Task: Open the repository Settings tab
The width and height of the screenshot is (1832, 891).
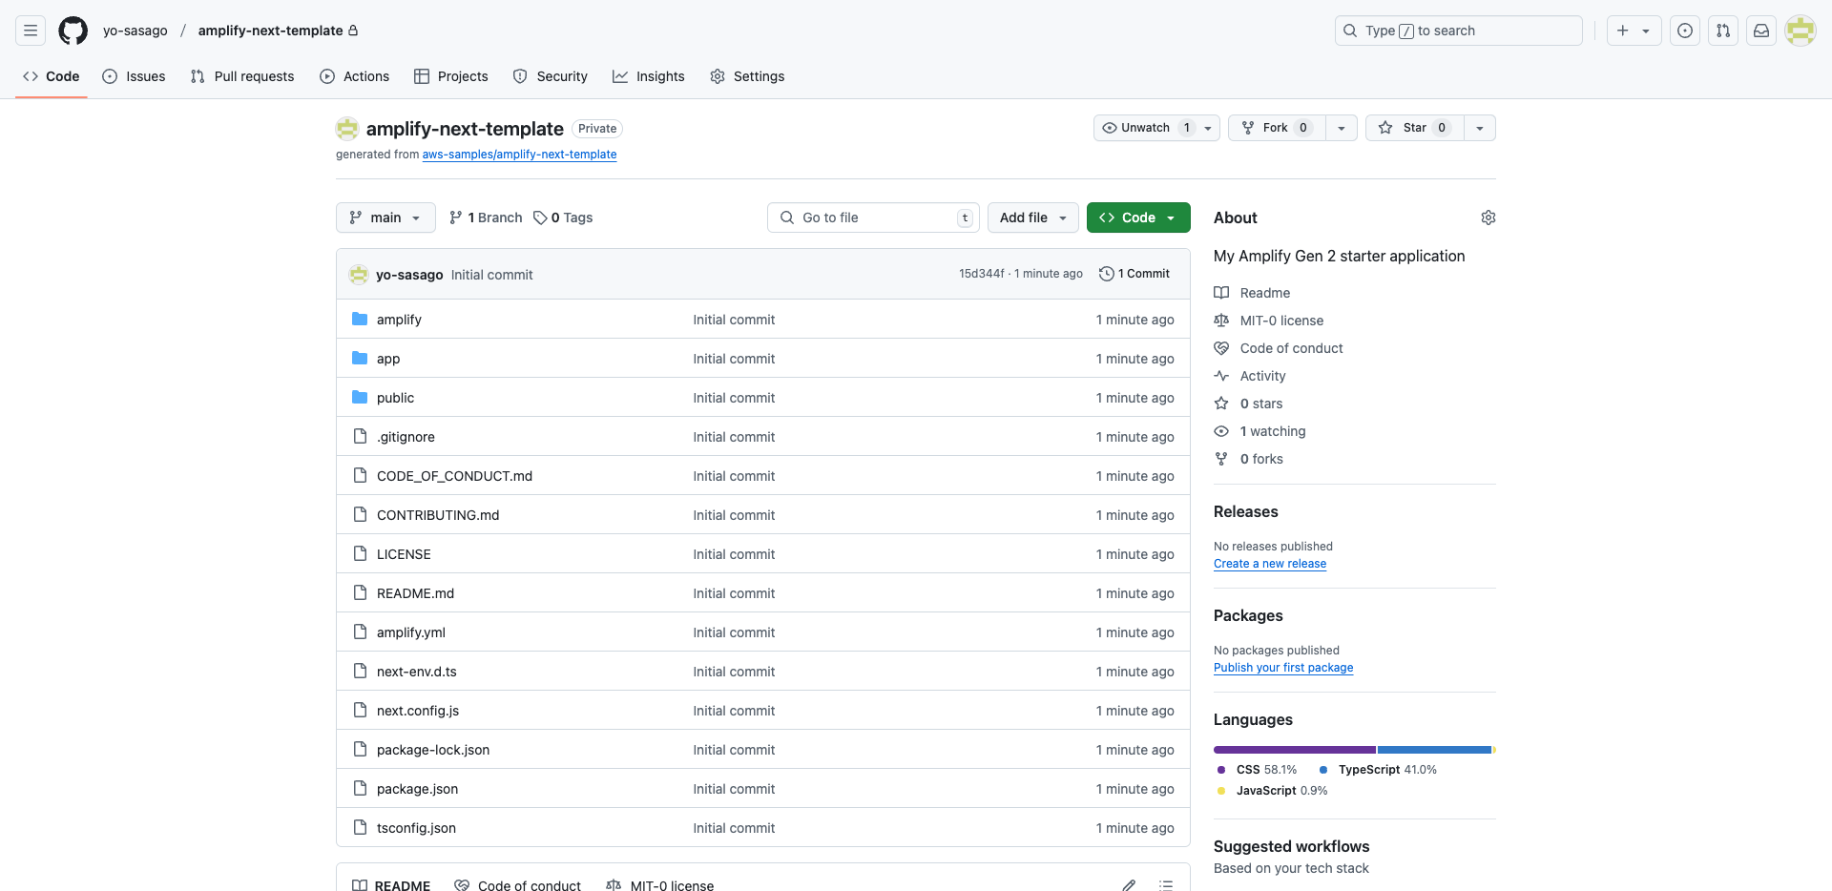Action: click(x=748, y=76)
